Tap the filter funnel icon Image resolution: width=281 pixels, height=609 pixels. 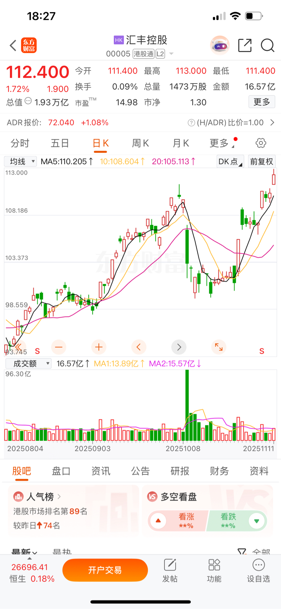coord(242,551)
